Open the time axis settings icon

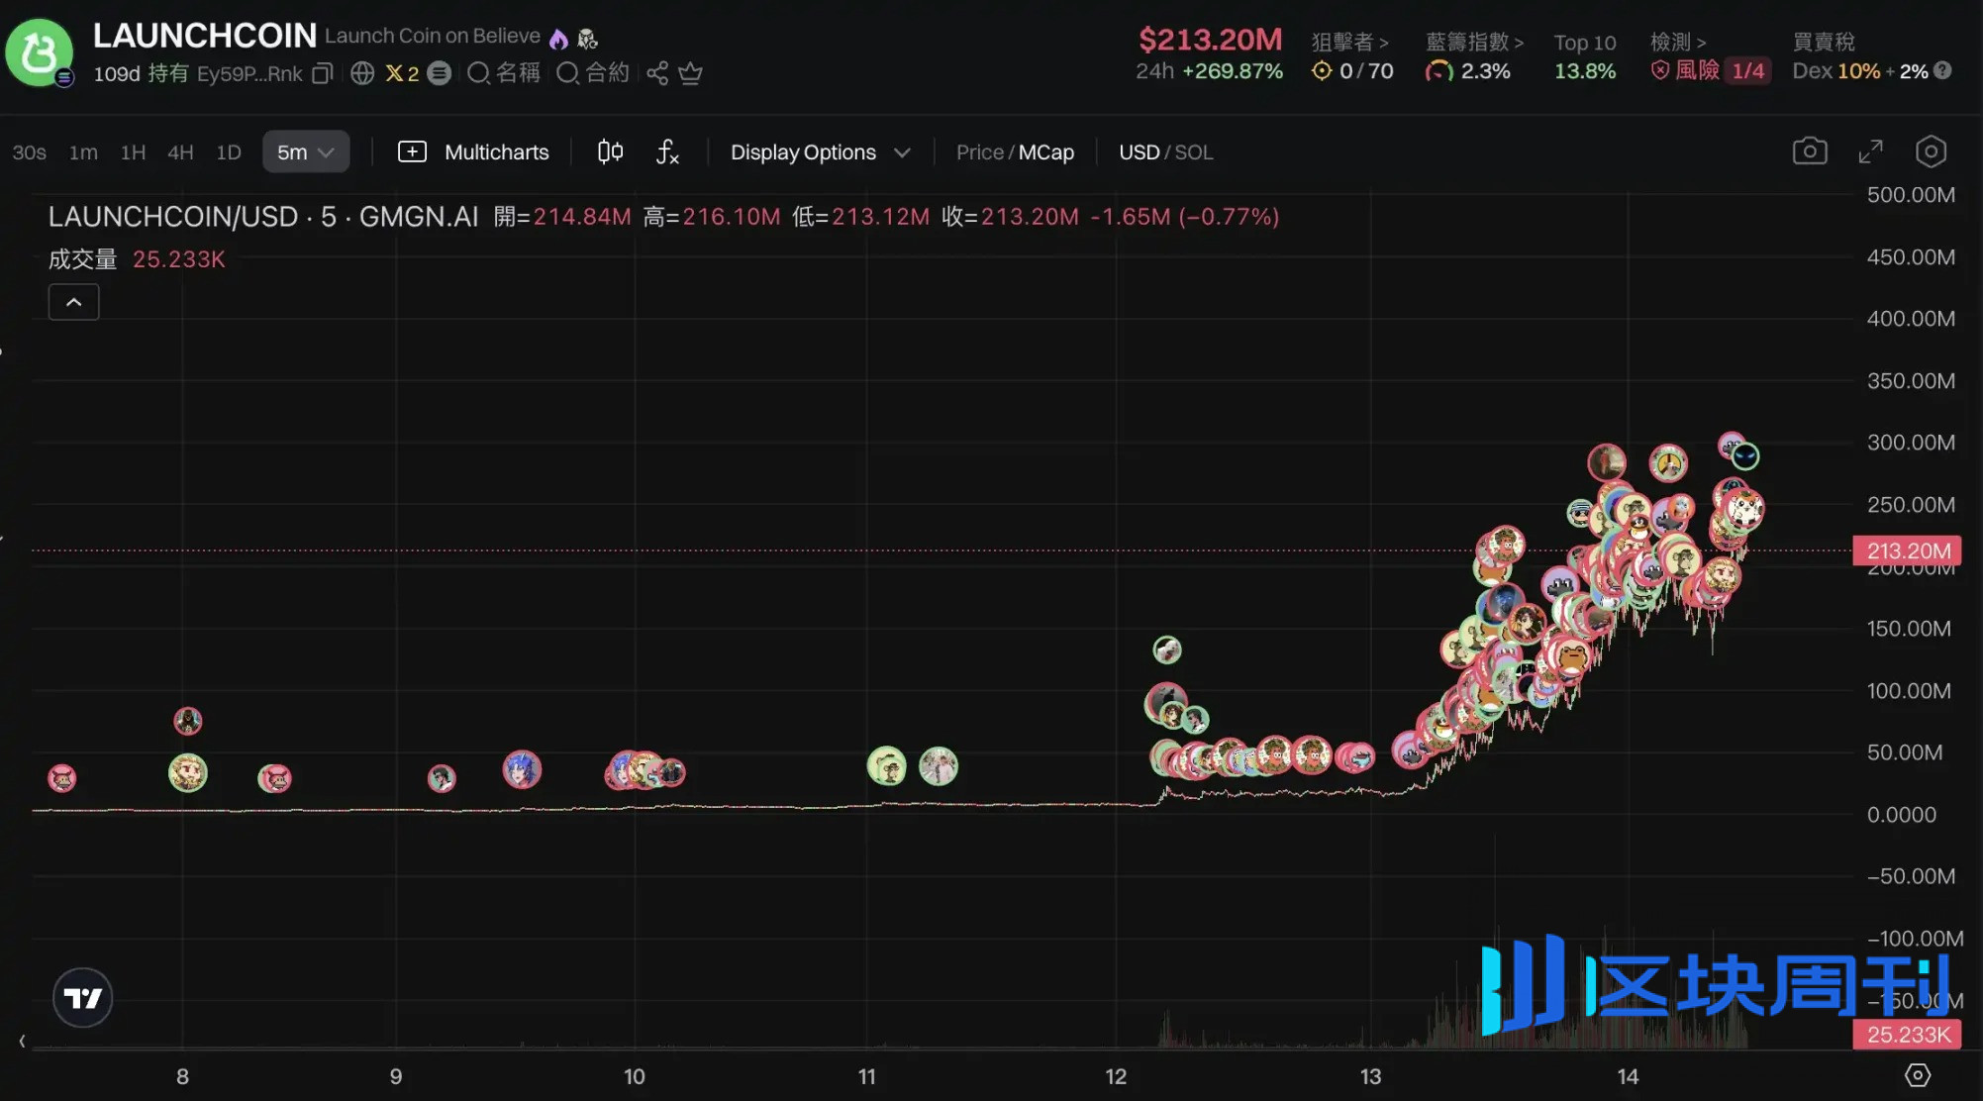tap(1918, 1075)
